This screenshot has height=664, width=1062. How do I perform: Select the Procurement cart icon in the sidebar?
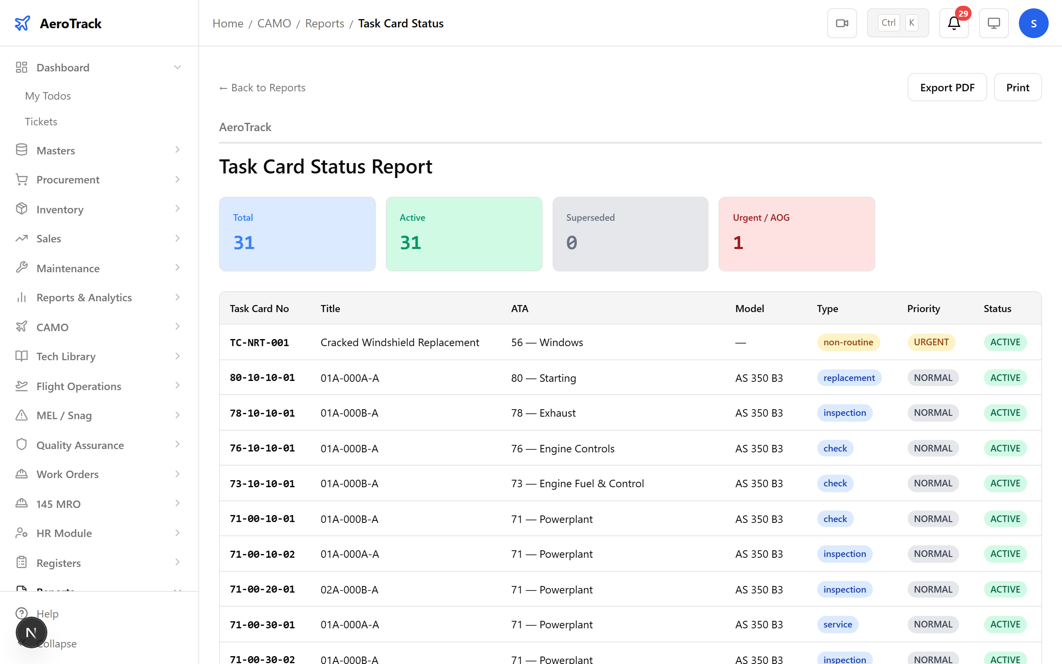pos(22,179)
